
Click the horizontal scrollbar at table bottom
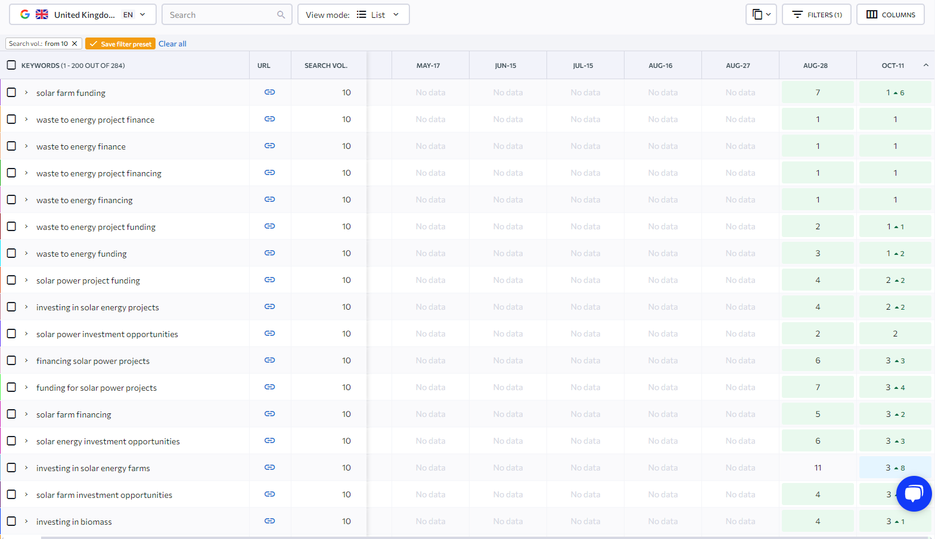click(x=477, y=537)
